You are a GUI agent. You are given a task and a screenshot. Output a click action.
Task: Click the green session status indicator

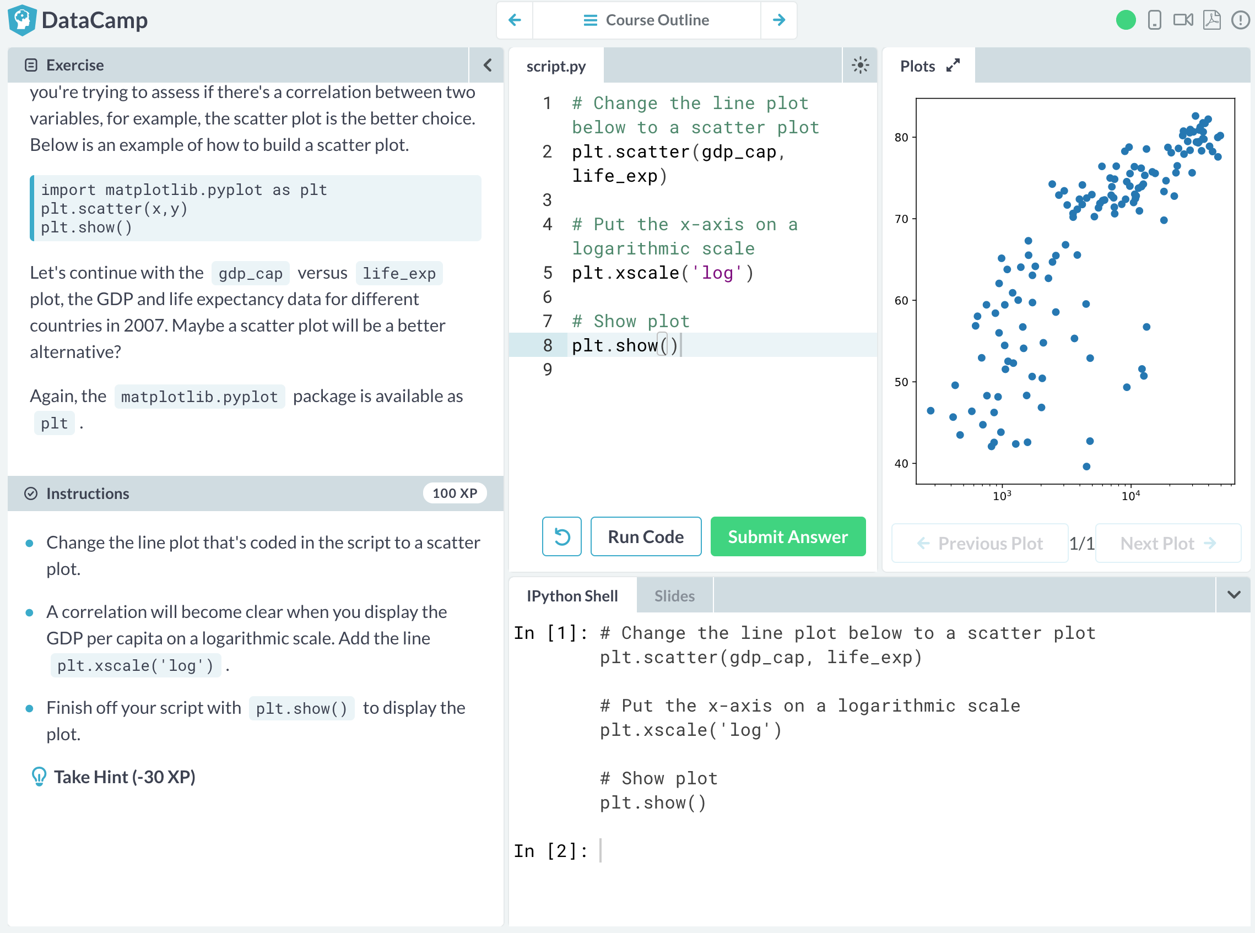click(x=1125, y=20)
